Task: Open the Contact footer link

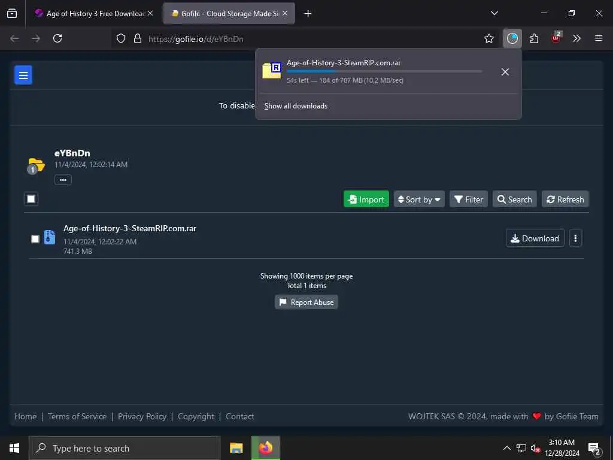Action: click(x=239, y=417)
